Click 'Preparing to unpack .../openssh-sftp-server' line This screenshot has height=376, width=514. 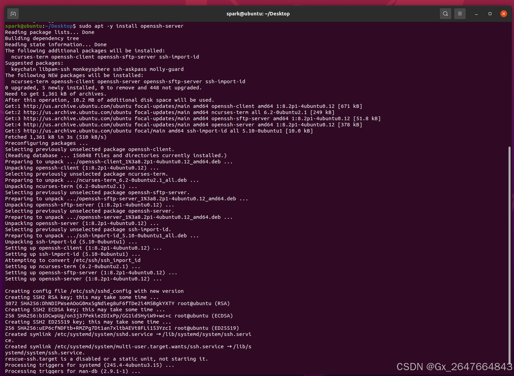(x=127, y=199)
